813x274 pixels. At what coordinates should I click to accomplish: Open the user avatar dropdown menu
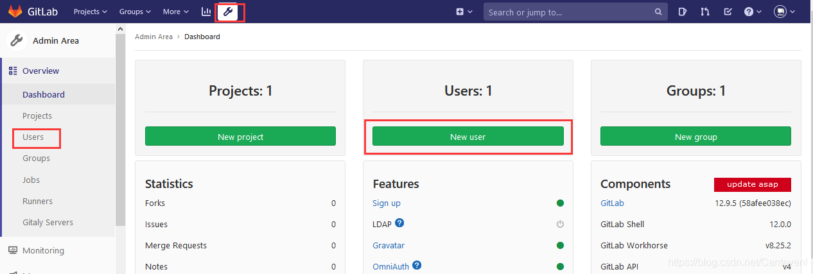(785, 12)
